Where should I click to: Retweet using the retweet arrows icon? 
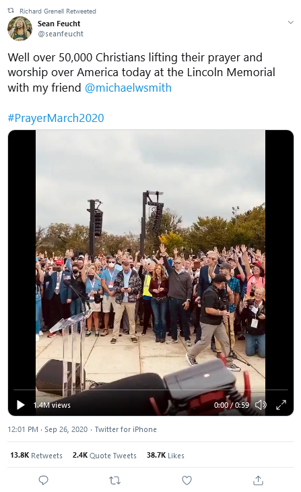click(x=114, y=480)
